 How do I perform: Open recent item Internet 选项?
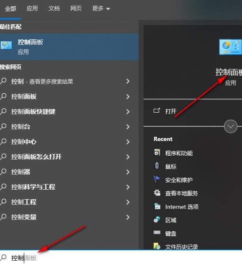pos(182,207)
